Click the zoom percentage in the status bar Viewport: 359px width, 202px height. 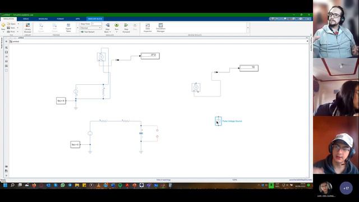click(x=234, y=180)
